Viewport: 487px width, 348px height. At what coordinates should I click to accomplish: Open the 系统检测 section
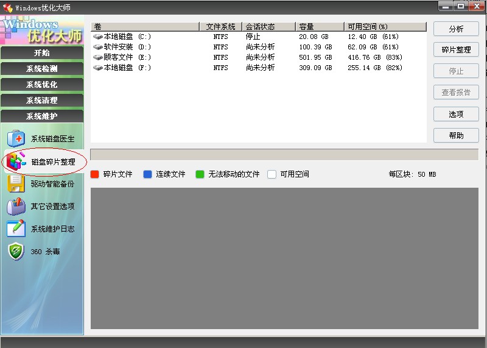(x=42, y=68)
